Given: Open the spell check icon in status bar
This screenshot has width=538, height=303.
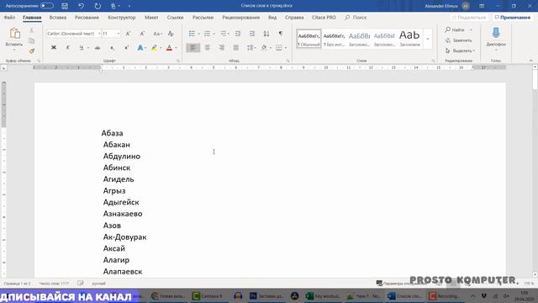Looking at the screenshot, I should [81, 283].
